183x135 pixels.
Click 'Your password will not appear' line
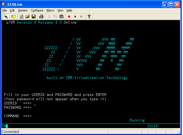(x=55, y=99)
